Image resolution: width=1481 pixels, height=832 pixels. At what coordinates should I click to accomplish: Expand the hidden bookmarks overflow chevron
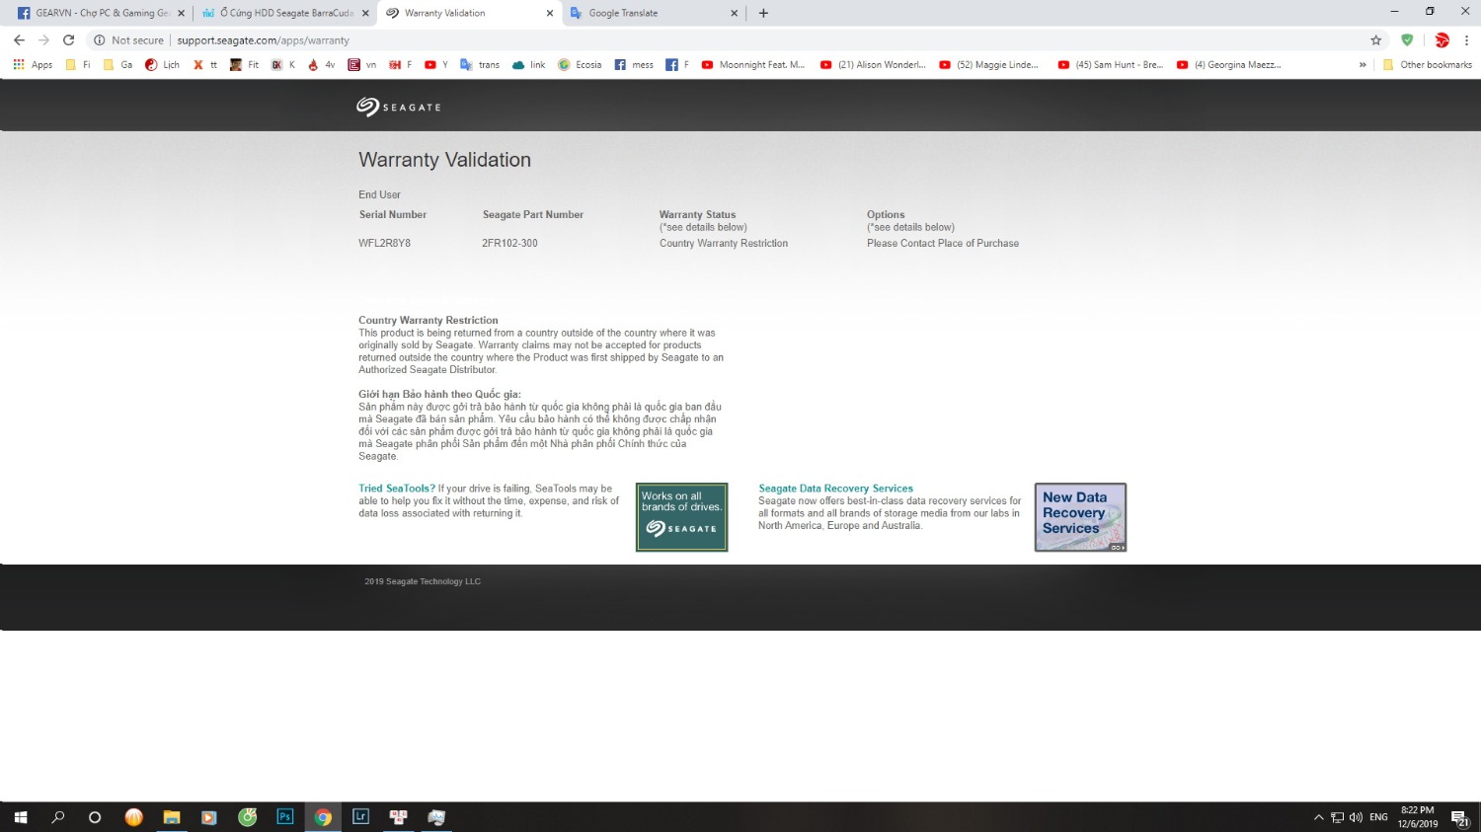pos(1363,65)
